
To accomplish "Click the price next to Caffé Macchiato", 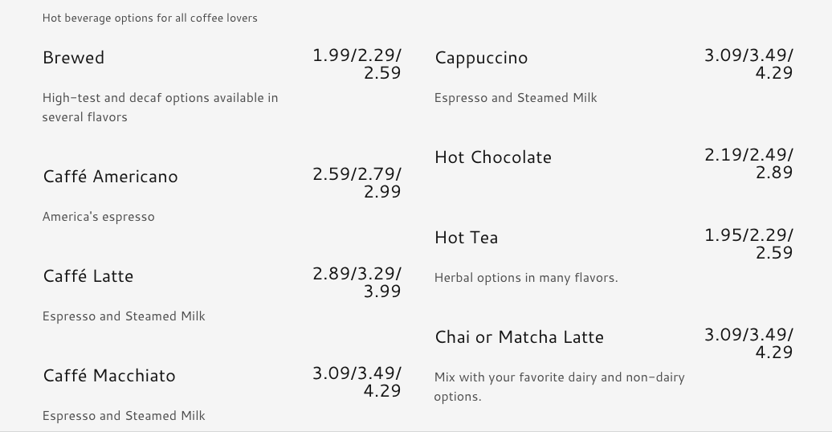I will click(x=357, y=381).
